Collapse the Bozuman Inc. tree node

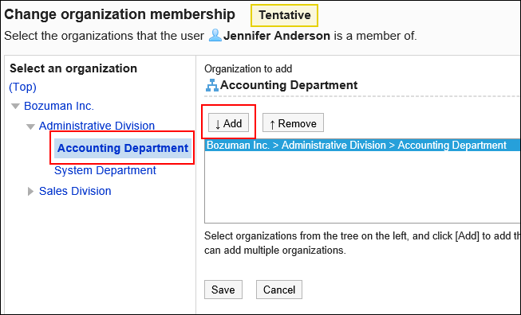click(x=15, y=107)
